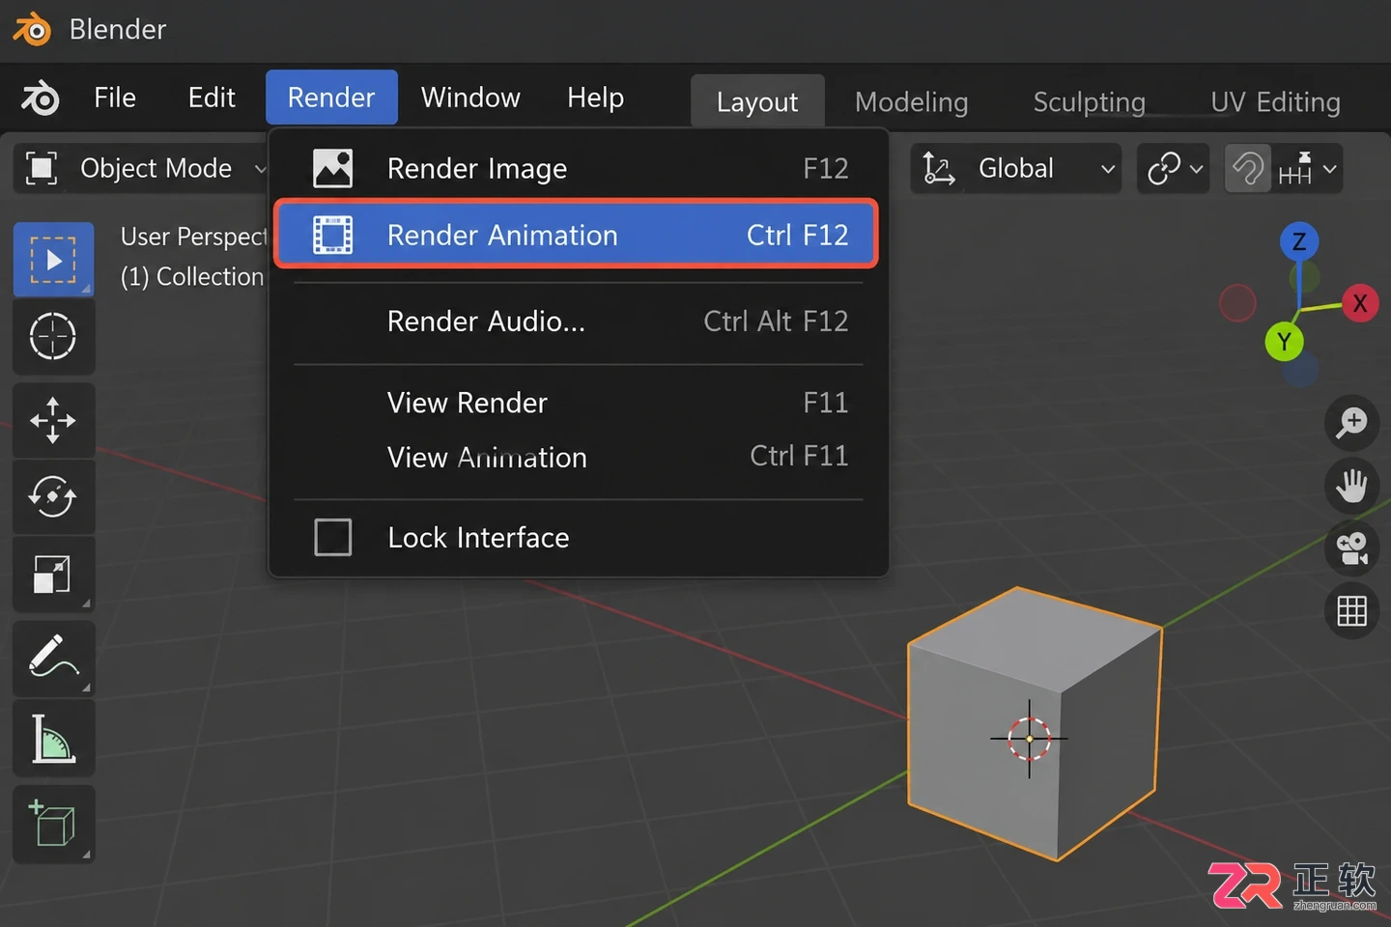Choose Render Audio from the menu

tap(577, 321)
